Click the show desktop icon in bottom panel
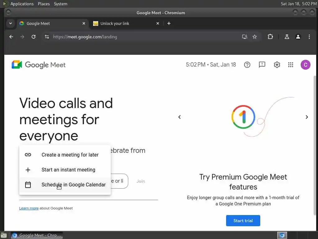The width and height of the screenshot is (318, 239). 4,235
